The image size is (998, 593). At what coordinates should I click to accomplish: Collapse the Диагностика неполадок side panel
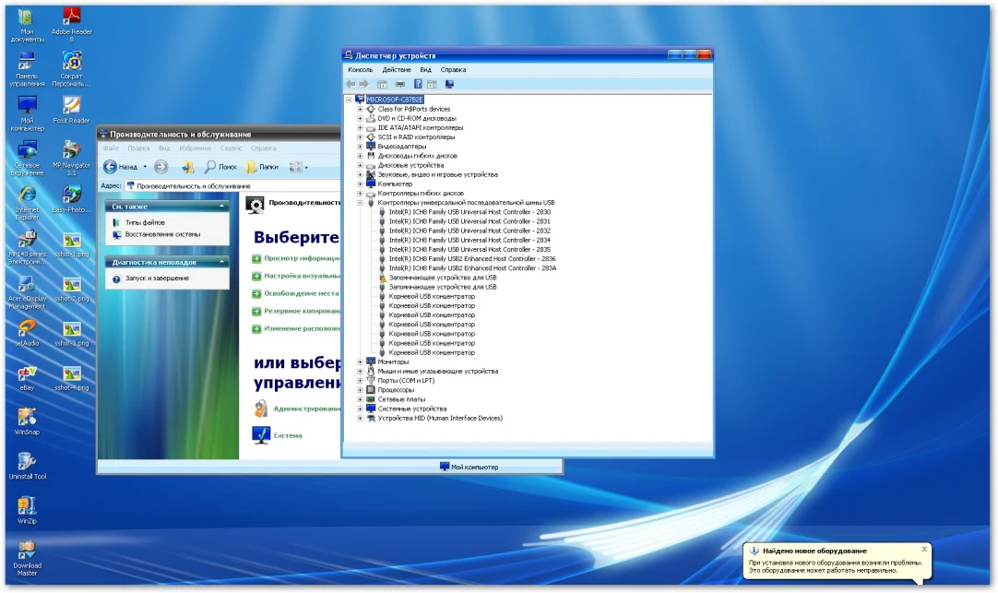pos(221,262)
